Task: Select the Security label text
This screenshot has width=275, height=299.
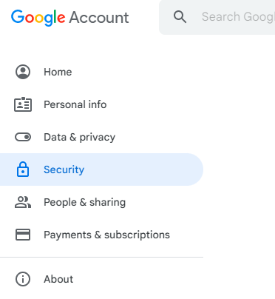Action: click(x=64, y=169)
